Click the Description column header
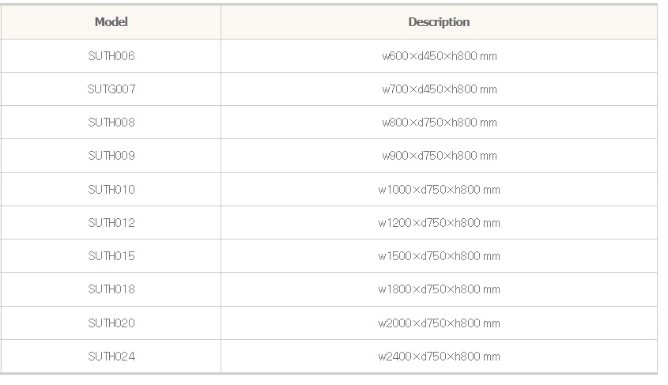Viewport: 668px width, 385px height. point(439,22)
